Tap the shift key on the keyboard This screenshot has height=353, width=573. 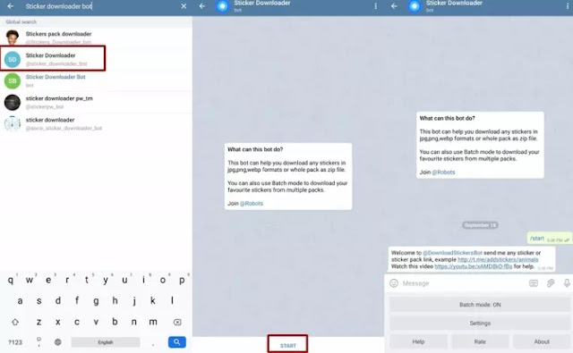point(15,322)
